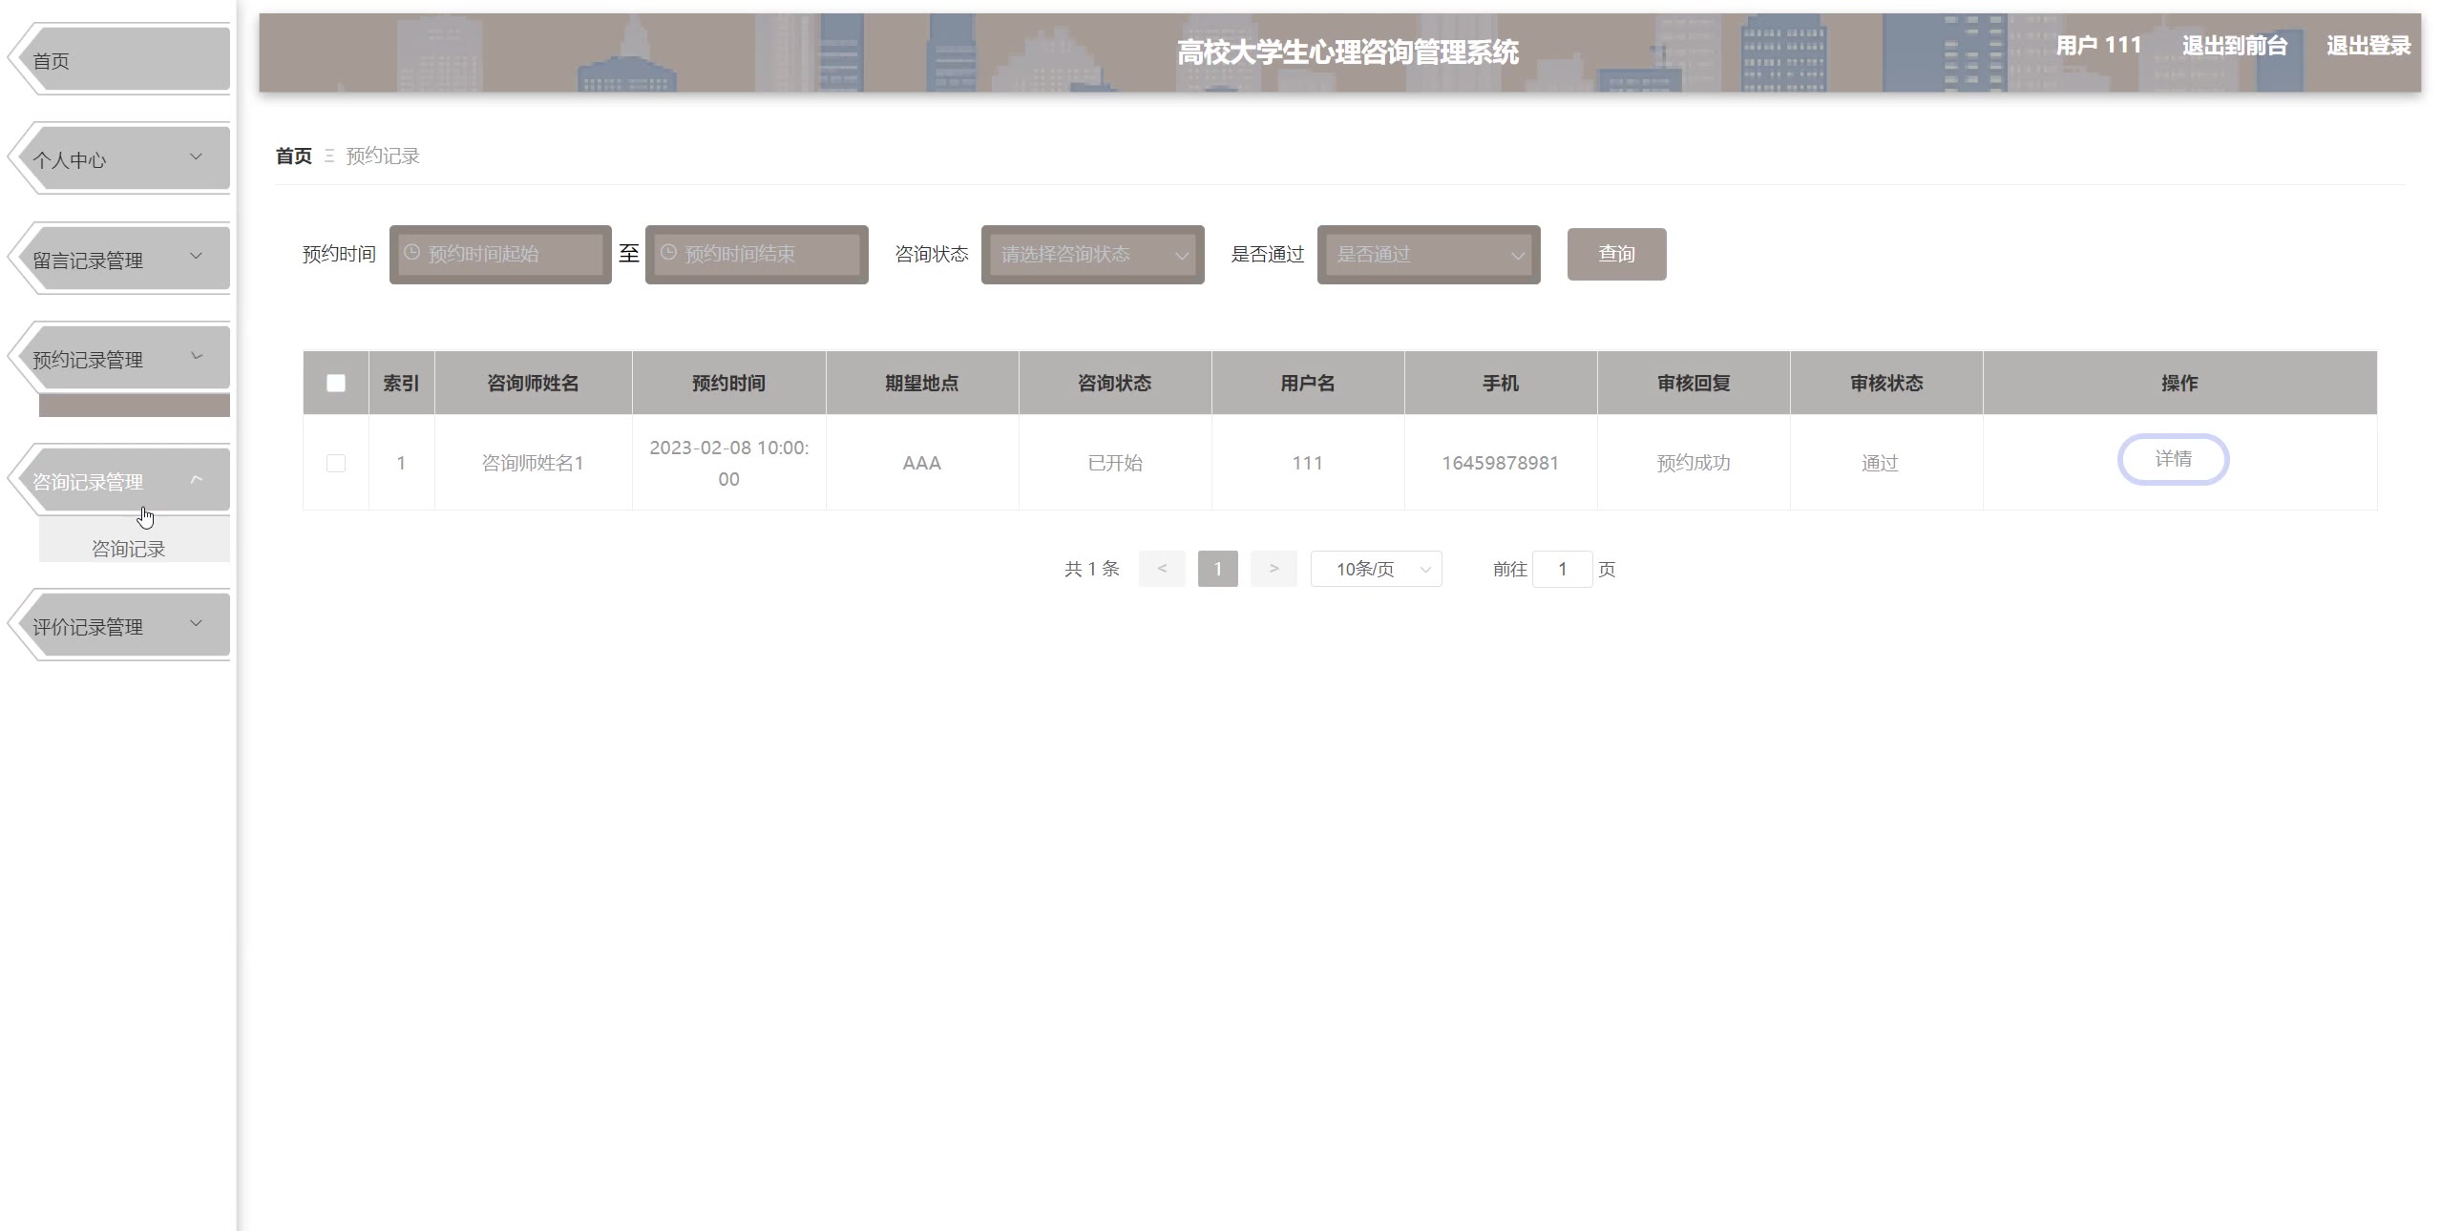Click the 查询 button

[1616, 254]
